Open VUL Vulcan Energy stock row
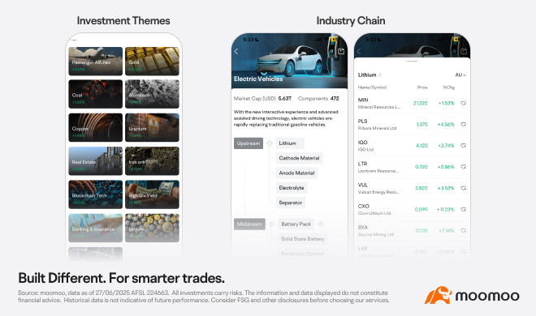Image resolution: width=536 pixels, height=316 pixels. point(412,188)
